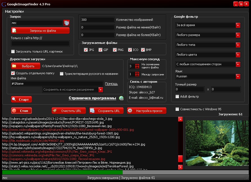Enable Транслитерация русского в названии
Viewport: 251px width, 182px height.
62,74
